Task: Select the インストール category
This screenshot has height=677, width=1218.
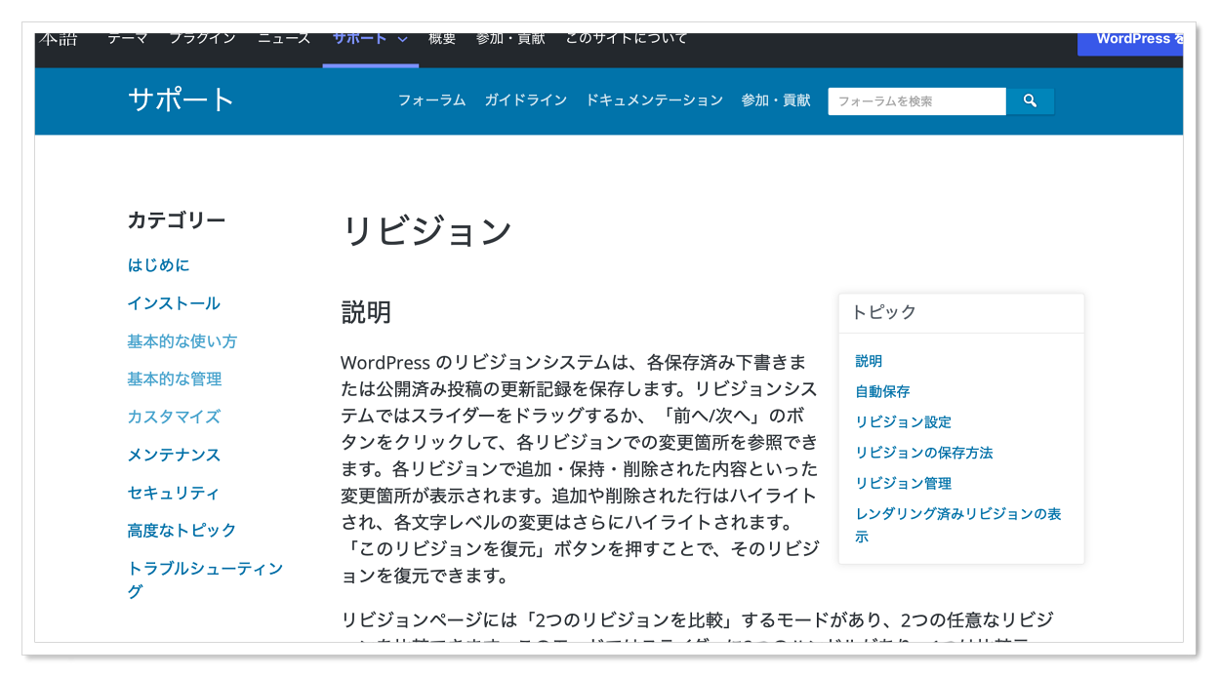Action: [174, 303]
